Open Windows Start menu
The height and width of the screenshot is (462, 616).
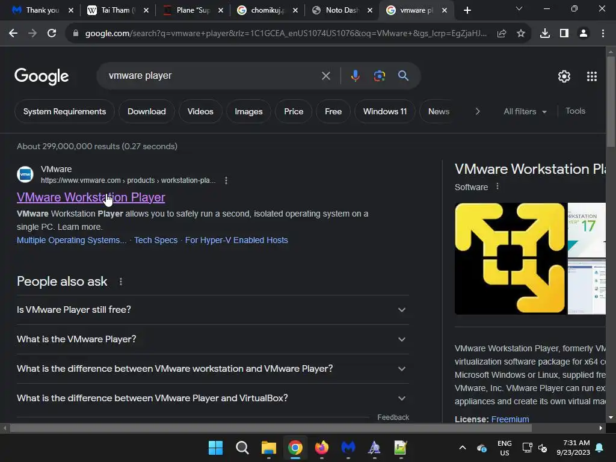pos(216,448)
